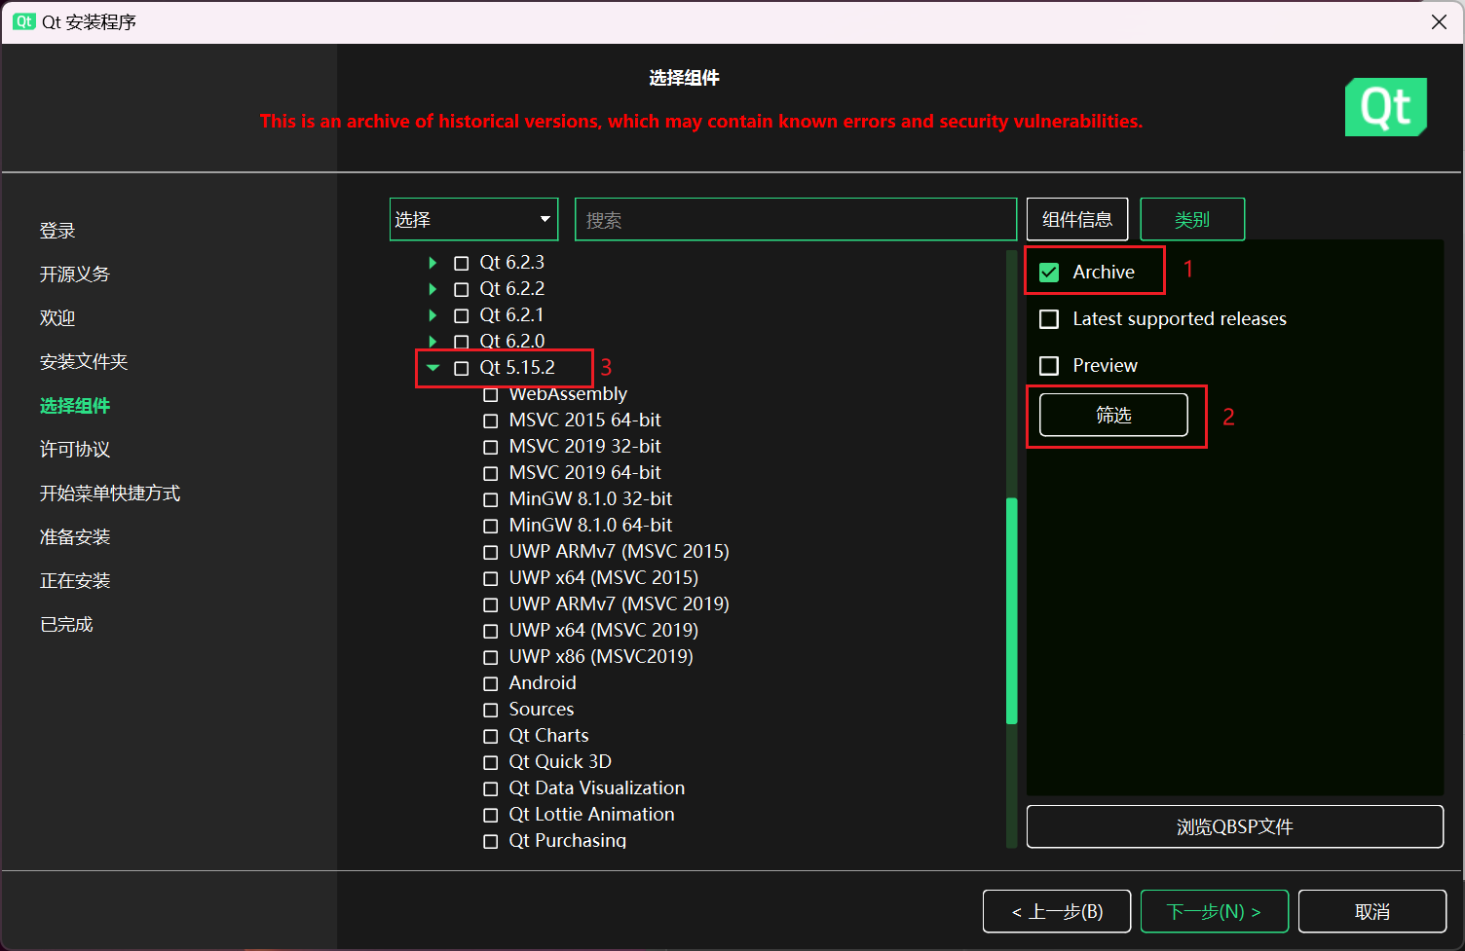Check MSVC 2019 64-bit component
The height and width of the screenshot is (951, 1465).
[491, 473]
